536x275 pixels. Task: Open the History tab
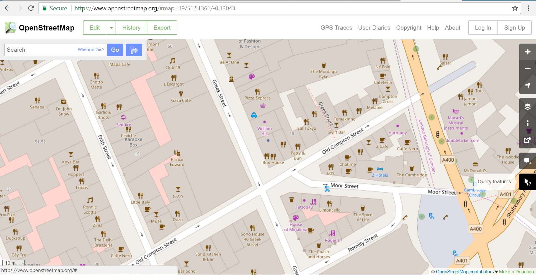(x=131, y=28)
